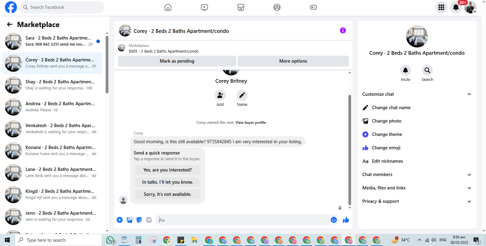Click the Add people icon under Corey Britney
Image resolution: width=486 pixels, height=246 pixels.
coord(220,95)
